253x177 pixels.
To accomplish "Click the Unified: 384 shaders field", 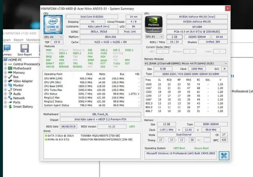I will (x=213, y=42).
